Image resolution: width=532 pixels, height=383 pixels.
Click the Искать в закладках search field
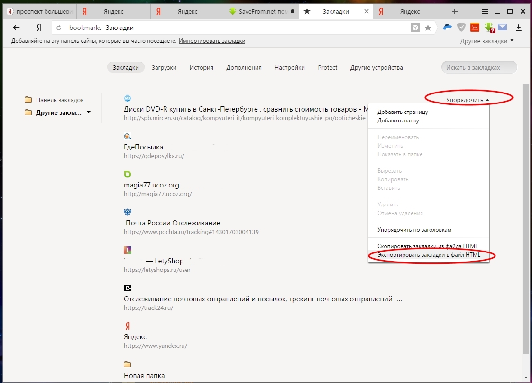479,67
